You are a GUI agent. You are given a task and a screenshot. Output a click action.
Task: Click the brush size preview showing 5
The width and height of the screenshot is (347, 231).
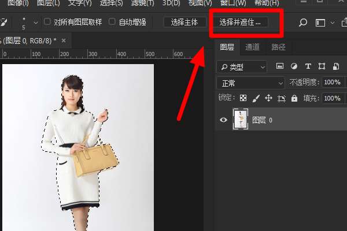pos(24,23)
